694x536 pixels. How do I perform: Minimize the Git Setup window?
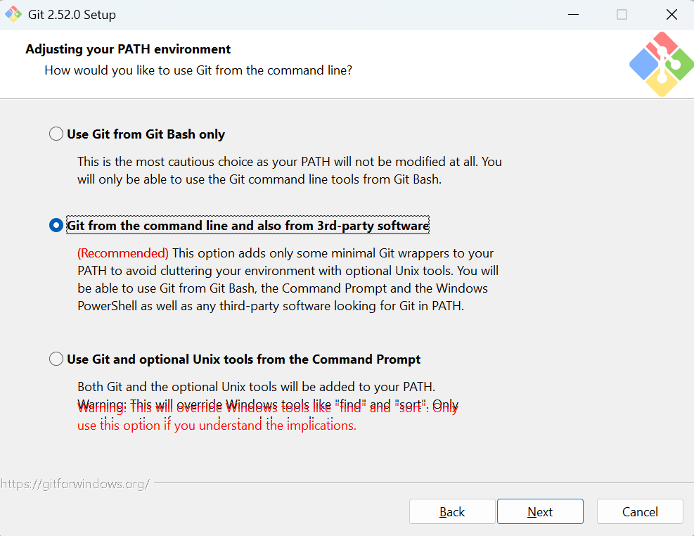pos(573,15)
